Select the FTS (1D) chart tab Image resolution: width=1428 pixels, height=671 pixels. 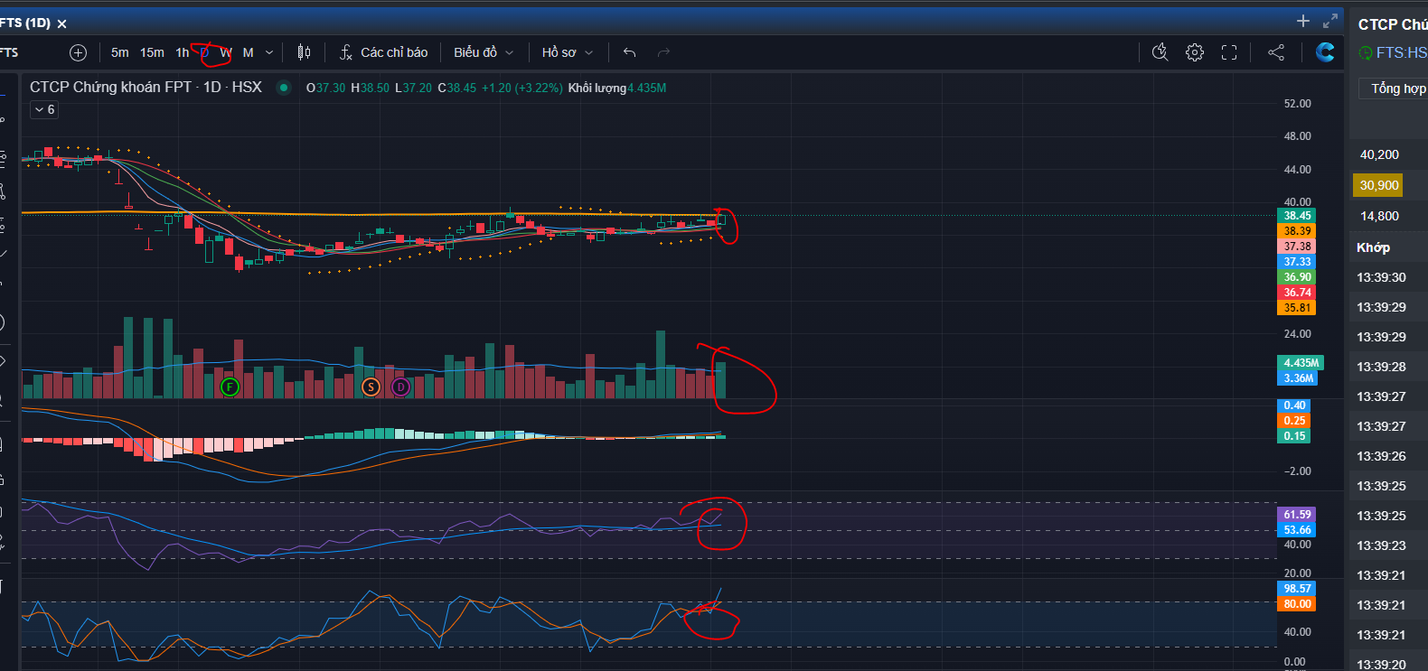pos(25,23)
